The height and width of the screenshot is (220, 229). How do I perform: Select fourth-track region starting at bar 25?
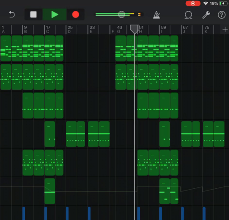71,134
